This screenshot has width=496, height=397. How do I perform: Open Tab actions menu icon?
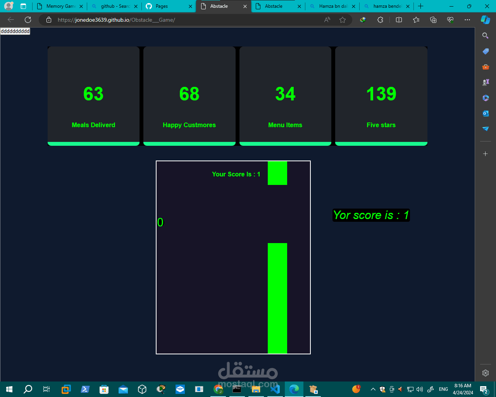[x=23, y=6]
